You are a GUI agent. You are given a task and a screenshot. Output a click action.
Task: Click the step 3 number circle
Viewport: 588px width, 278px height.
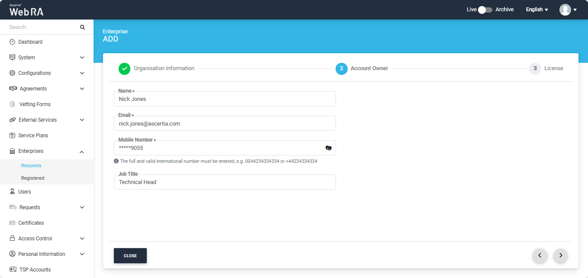click(535, 68)
